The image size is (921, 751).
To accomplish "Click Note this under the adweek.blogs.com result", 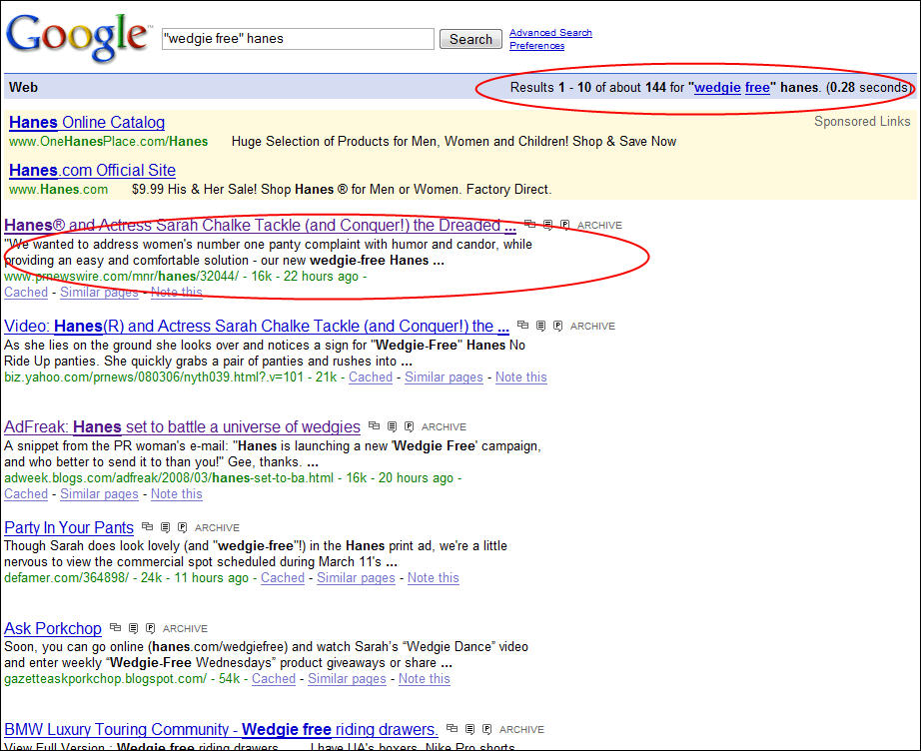I will [x=176, y=493].
